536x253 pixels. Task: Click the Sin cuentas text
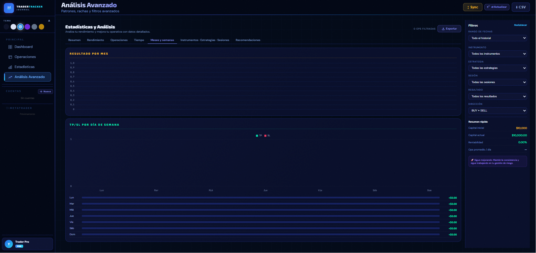point(27,98)
